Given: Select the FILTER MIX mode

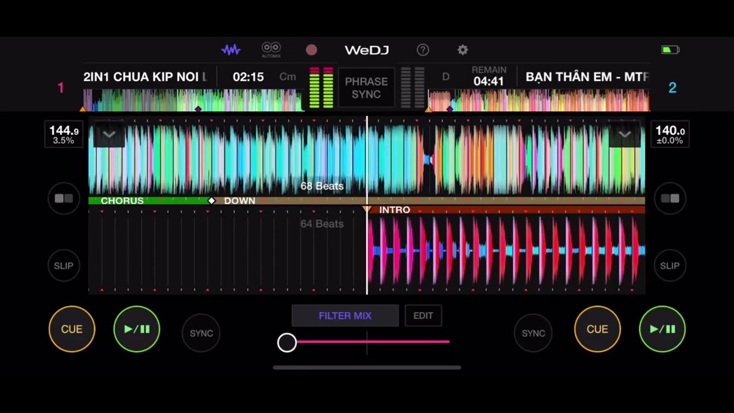Looking at the screenshot, I should click(x=345, y=315).
